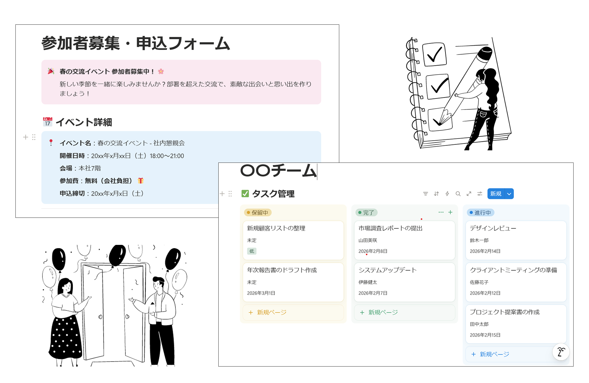Click the drag handle beside タスク管理
This screenshot has width=589, height=383.
point(230,194)
